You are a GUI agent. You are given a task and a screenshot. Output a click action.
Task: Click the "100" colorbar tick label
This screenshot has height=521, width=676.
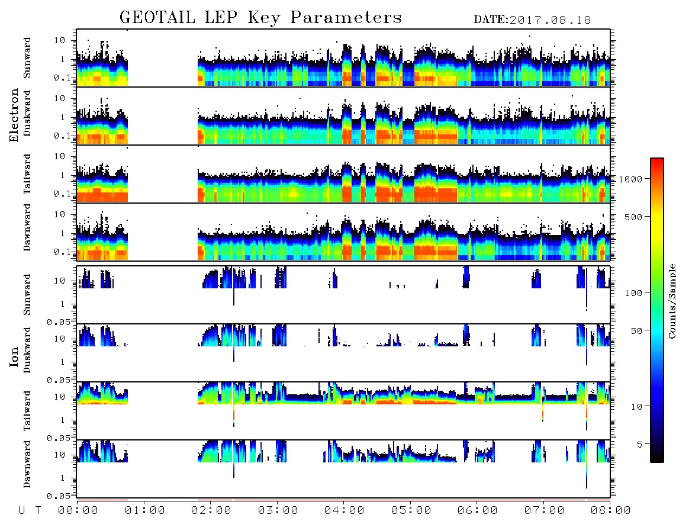634,293
